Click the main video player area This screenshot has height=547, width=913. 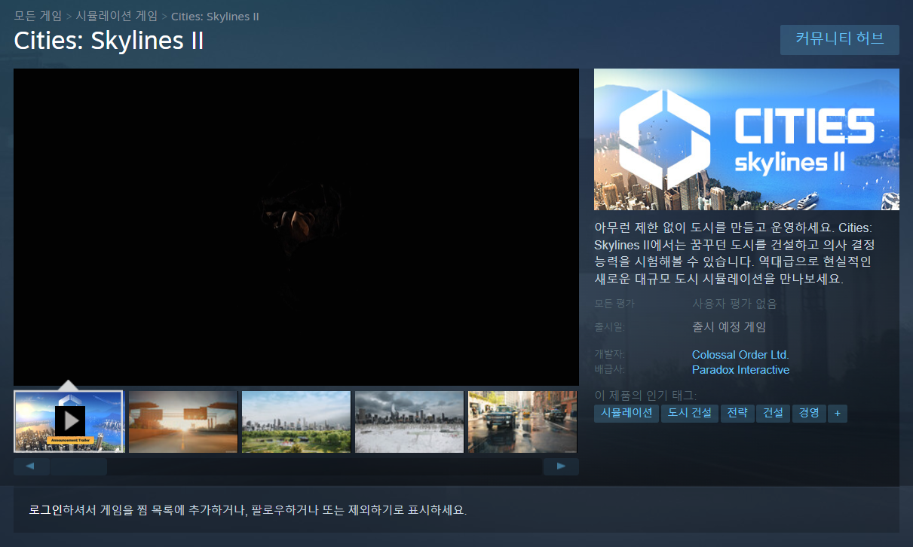296,227
